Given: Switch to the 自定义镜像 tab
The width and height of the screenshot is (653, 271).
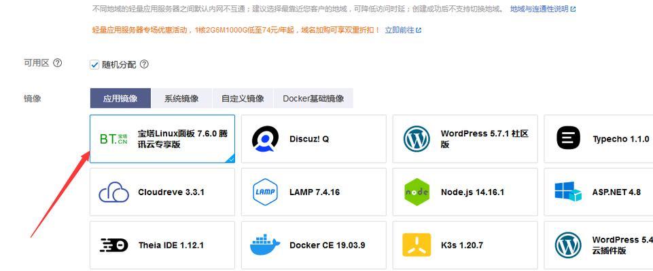Looking at the screenshot, I should click(x=243, y=98).
